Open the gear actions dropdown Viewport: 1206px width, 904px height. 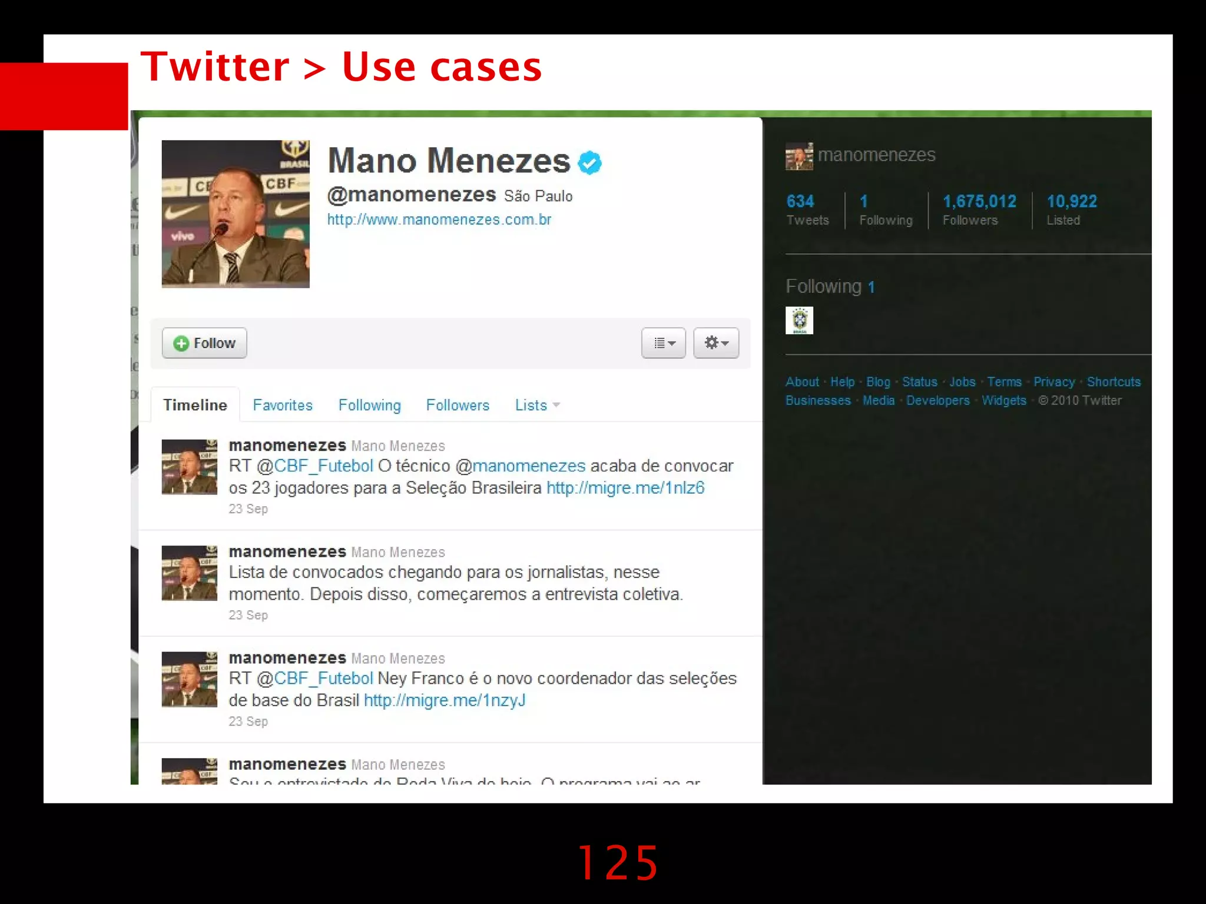click(x=716, y=343)
